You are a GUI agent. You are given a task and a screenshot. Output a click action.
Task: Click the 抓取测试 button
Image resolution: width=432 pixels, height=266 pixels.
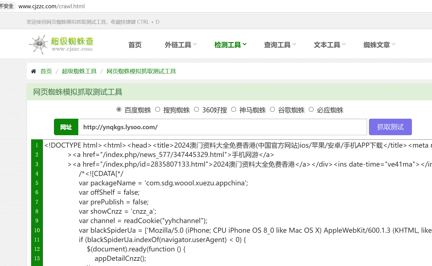[x=390, y=127]
